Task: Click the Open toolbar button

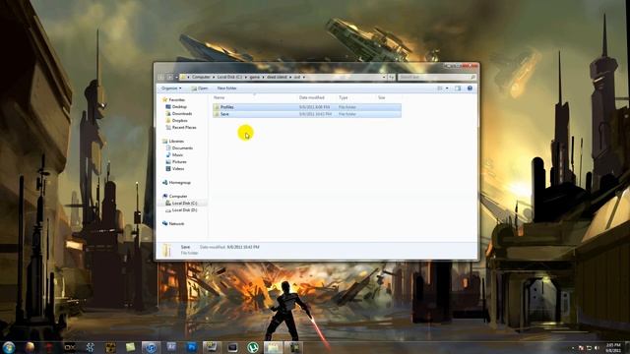Action: click(200, 88)
